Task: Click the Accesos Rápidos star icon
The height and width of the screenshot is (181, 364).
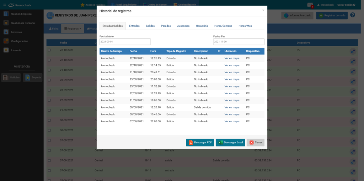Action: [x=82, y=5]
